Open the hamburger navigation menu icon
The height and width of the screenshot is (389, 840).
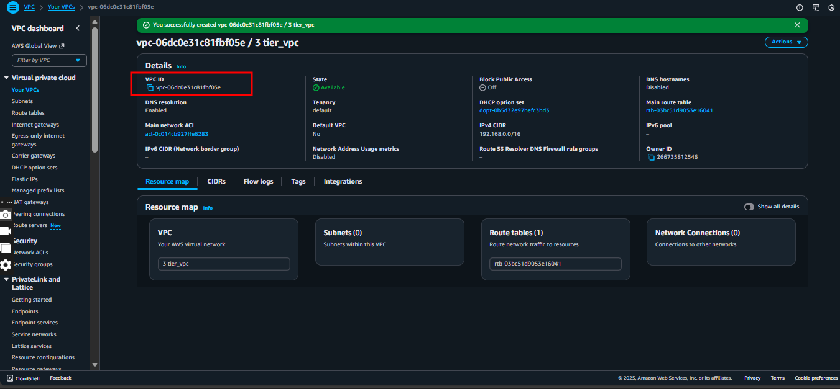13,7
